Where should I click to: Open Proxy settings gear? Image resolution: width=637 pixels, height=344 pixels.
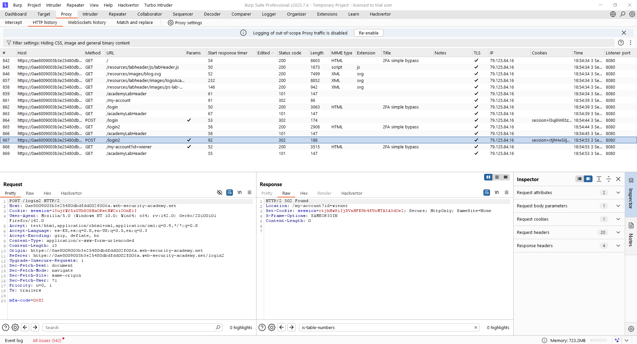pos(171,23)
